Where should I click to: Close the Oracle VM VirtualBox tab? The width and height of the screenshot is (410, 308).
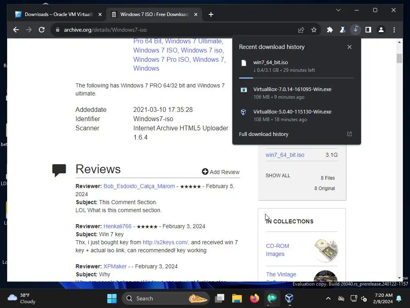point(100,14)
